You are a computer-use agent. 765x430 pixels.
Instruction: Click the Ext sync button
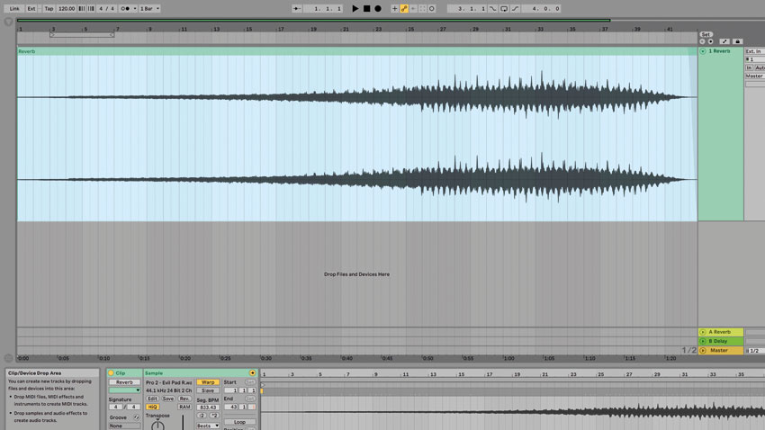click(31, 8)
